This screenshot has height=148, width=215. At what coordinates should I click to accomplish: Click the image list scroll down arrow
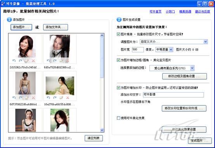tap(102, 130)
